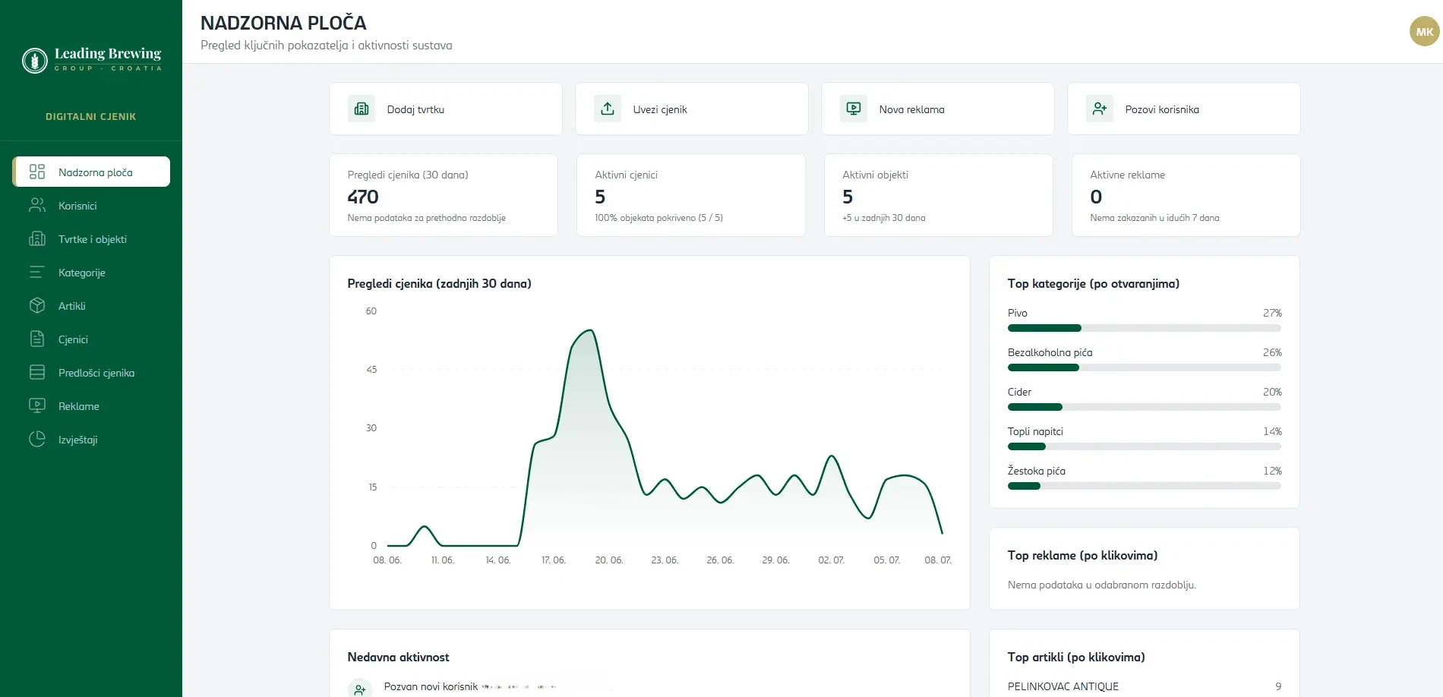Click the Pozvan novi korisnik activity entry
Screen dimensions: 1443x697
[649, 686]
